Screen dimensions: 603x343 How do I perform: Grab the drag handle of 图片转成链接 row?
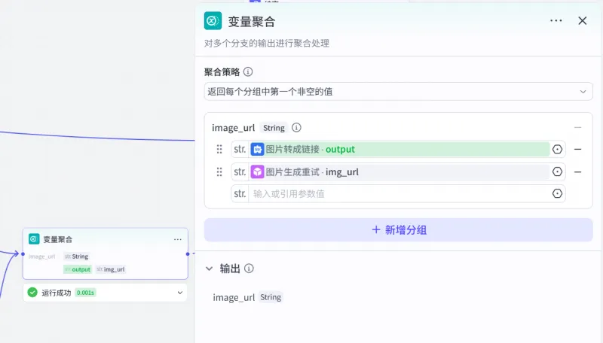tap(219, 150)
